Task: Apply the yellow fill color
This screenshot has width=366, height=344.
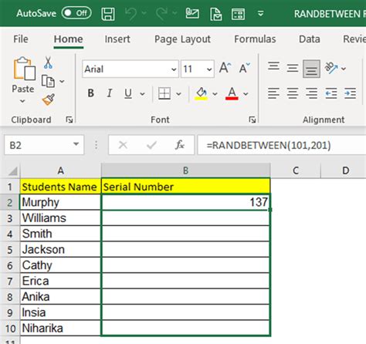Action: [202, 93]
